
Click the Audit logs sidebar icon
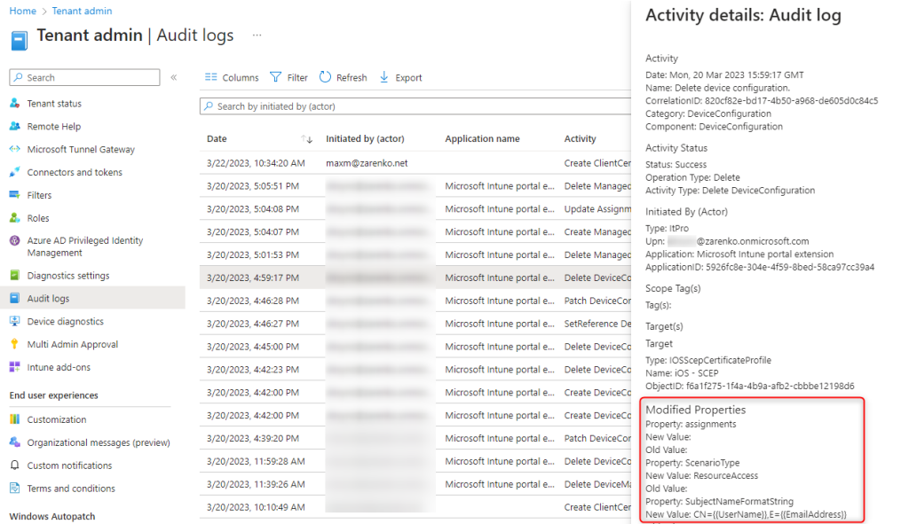(15, 298)
